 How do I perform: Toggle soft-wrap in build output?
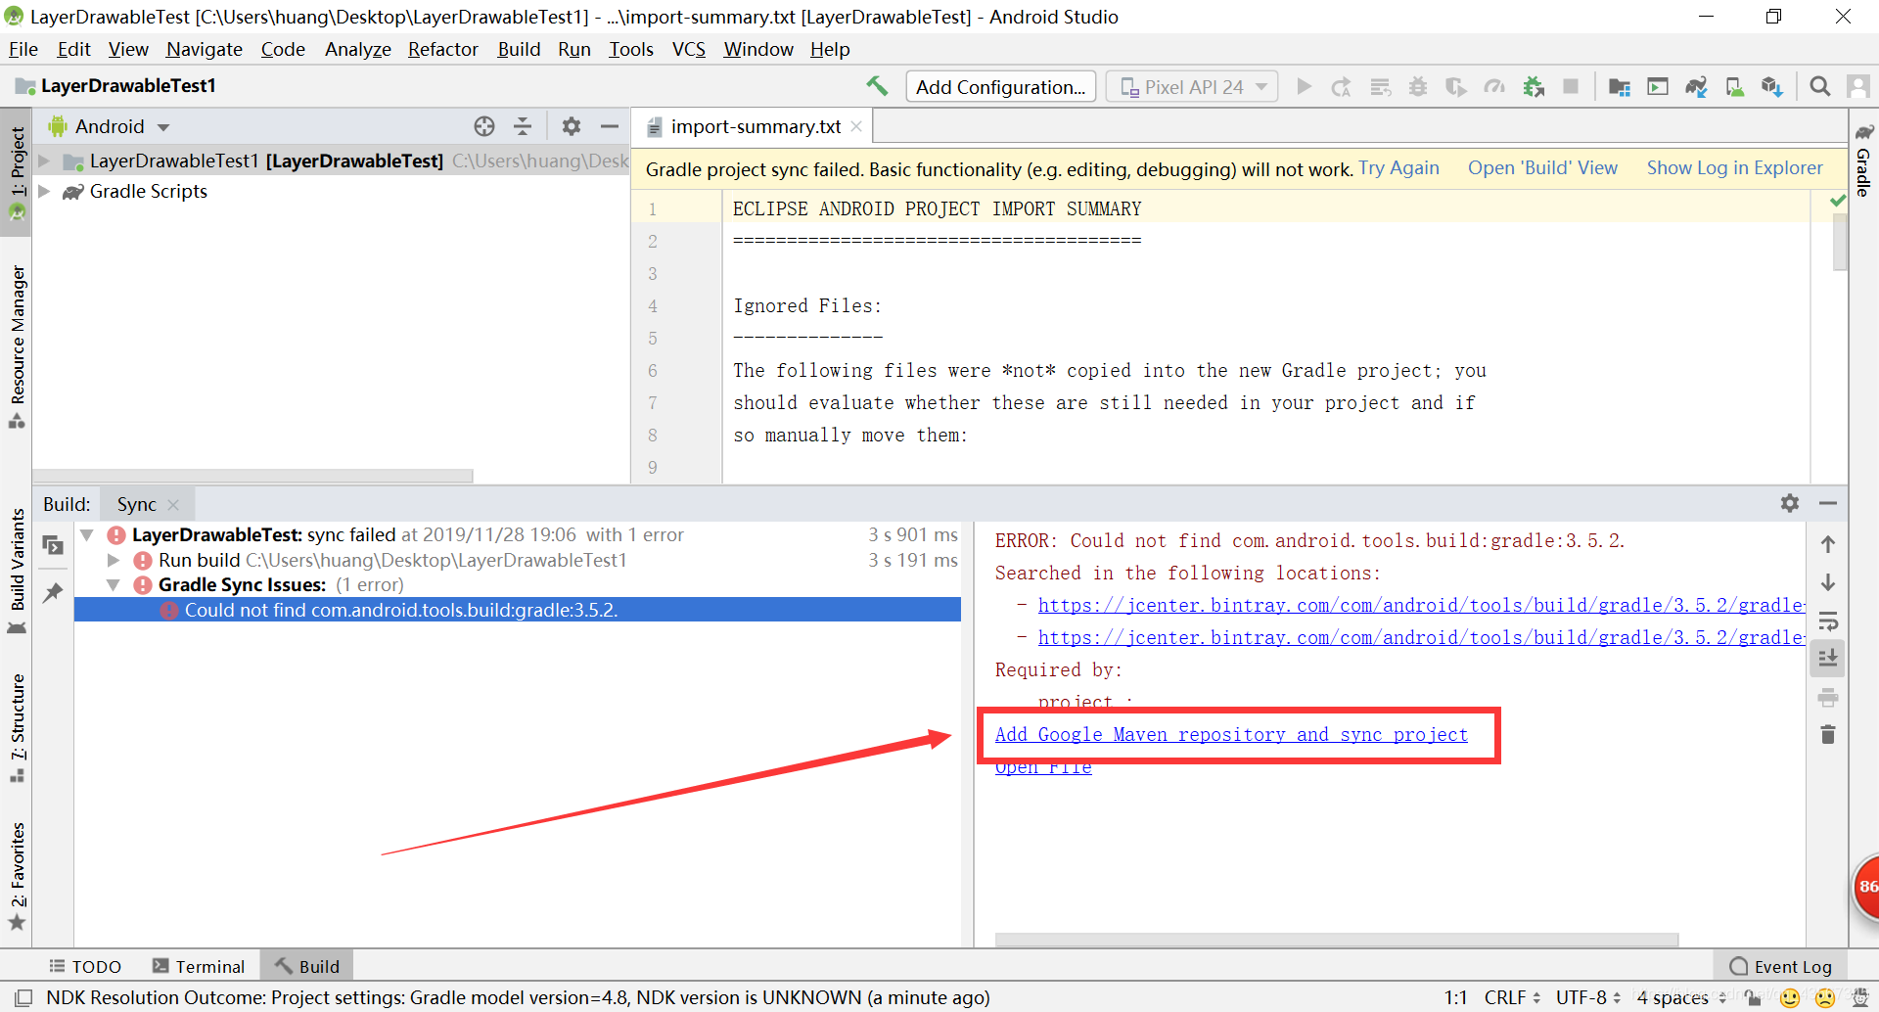pyautogui.click(x=1828, y=621)
